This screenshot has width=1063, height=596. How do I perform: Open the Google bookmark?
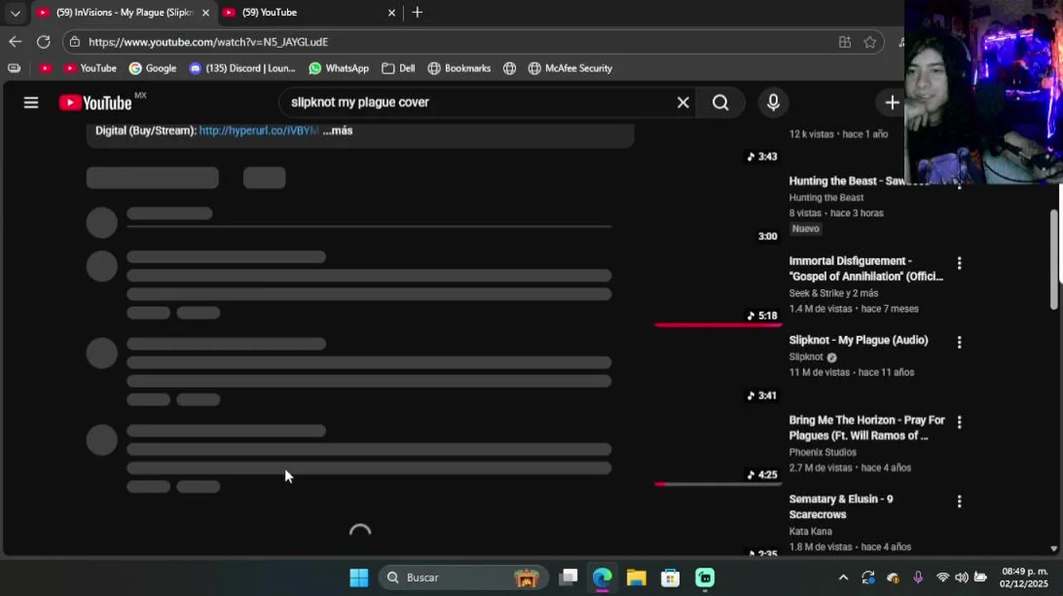(153, 68)
